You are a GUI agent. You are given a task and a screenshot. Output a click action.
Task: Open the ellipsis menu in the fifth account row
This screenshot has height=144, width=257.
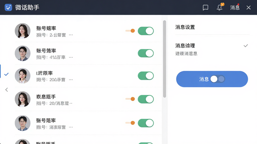pos(71,127)
